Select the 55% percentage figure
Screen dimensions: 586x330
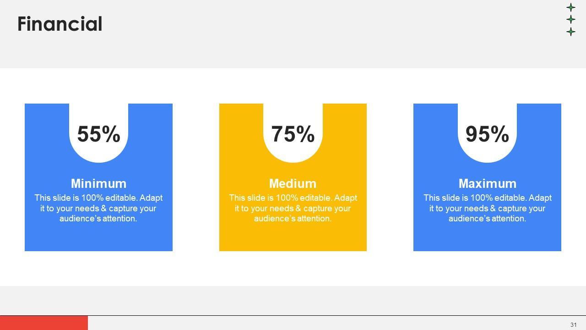coord(98,134)
